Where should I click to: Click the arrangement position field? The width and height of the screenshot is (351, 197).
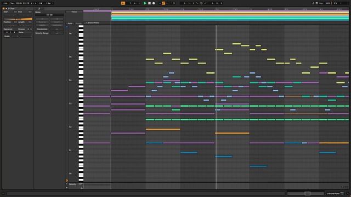134,3
